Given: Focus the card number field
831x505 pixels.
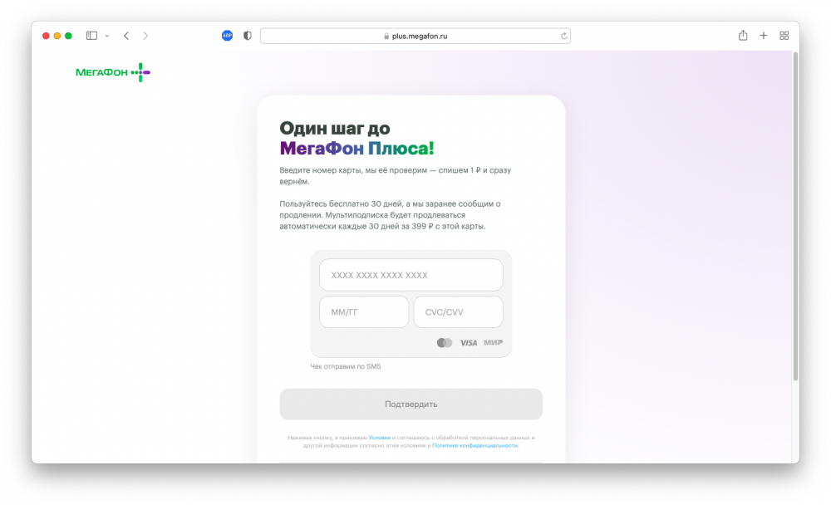Looking at the screenshot, I should (411, 275).
